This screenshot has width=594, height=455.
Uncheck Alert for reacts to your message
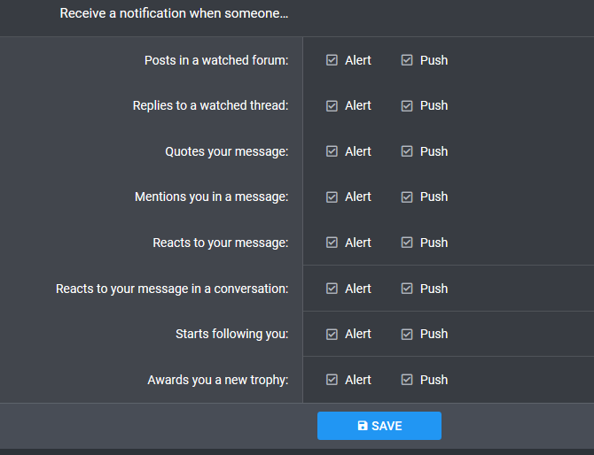pos(332,243)
